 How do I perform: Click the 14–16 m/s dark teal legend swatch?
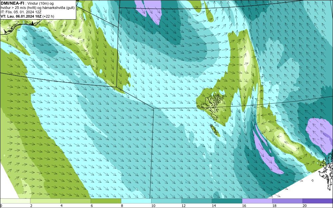tap(227, 201)
